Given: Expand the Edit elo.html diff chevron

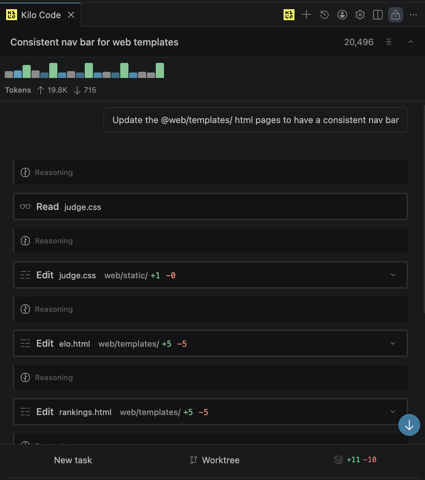Looking at the screenshot, I should [393, 343].
